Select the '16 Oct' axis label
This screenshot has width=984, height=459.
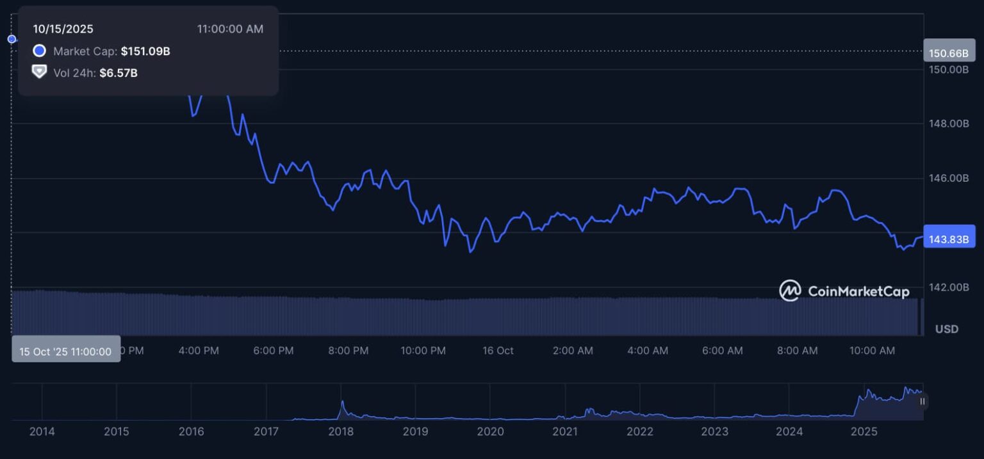[497, 351]
